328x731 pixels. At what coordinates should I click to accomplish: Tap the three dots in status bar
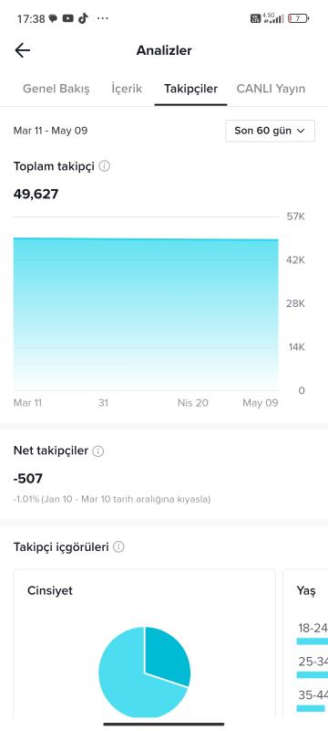point(102,18)
